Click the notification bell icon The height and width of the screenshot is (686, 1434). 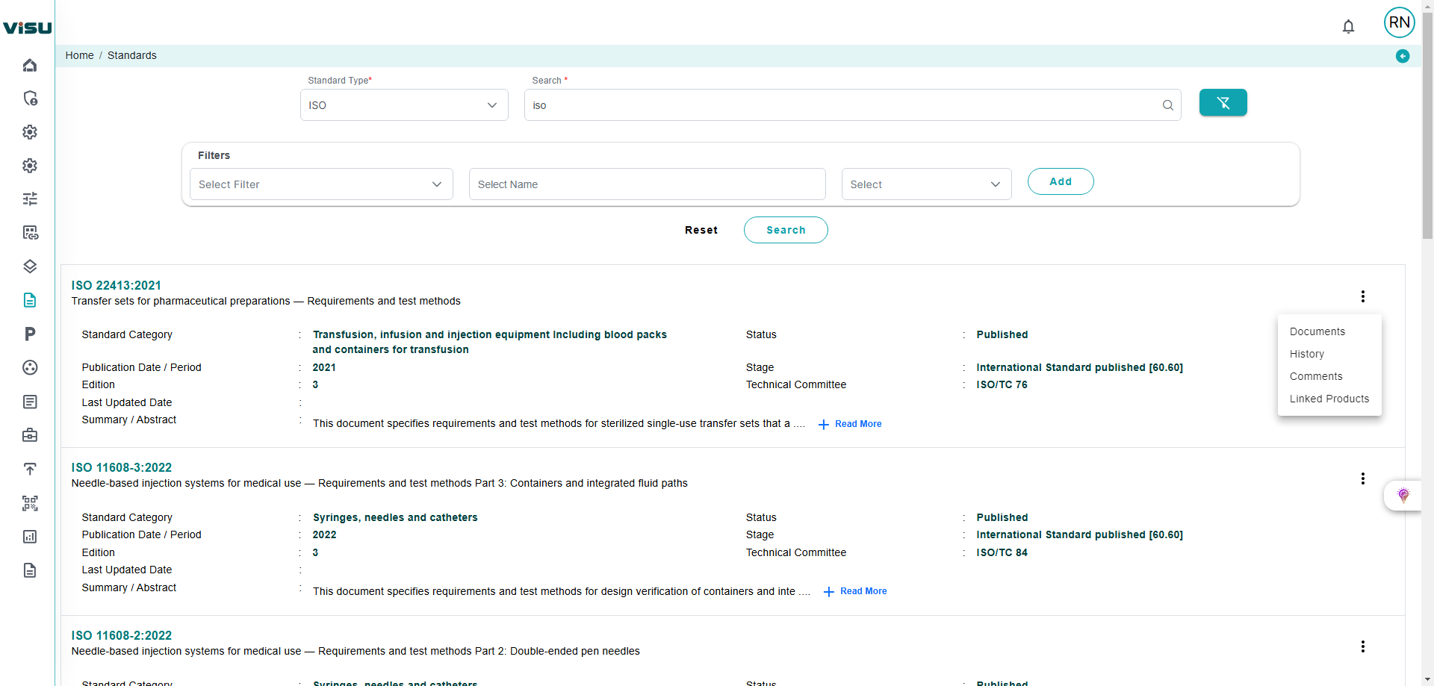1348,27
